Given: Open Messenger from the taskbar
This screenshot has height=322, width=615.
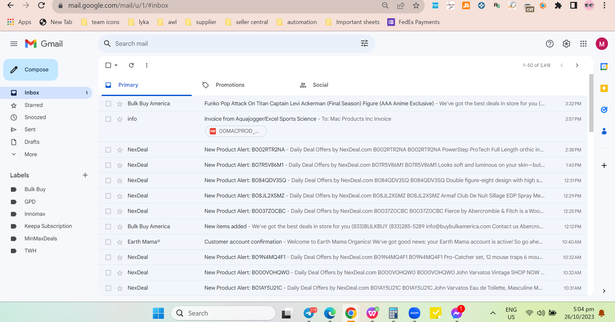Looking at the screenshot, I should pyautogui.click(x=457, y=313).
